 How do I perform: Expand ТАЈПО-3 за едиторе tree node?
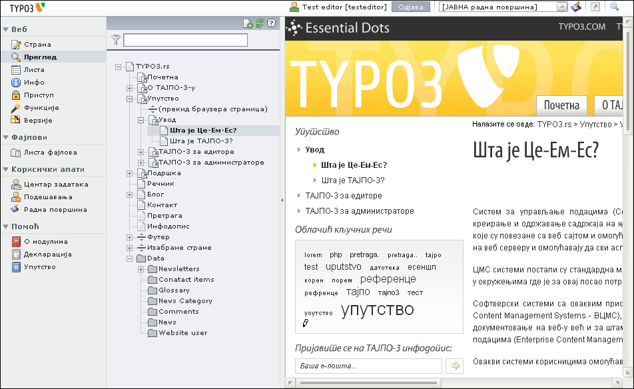141,152
